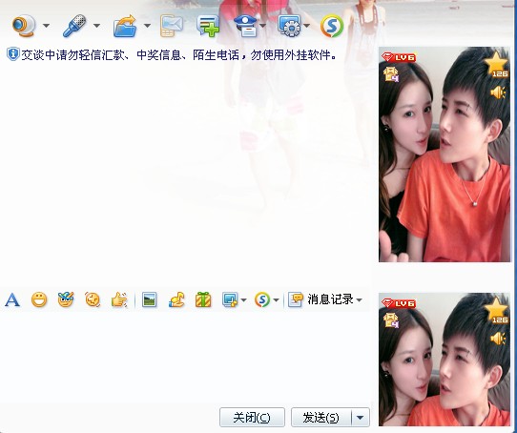Click the send SMS message icon

click(171, 26)
